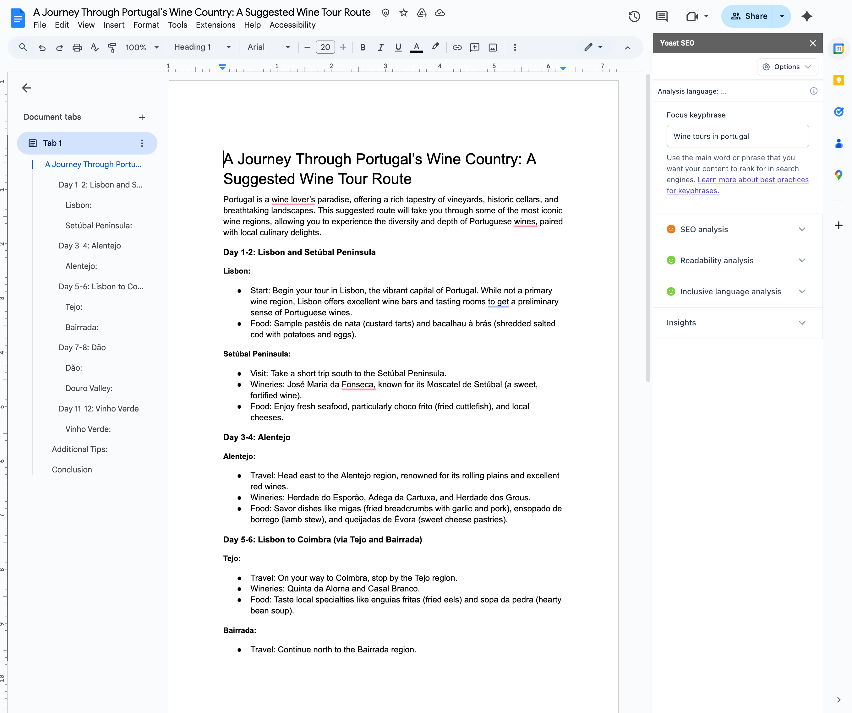Viewport: 852px width, 713px height.
Task: Open the Arial font dropdown
Action: 269,47
